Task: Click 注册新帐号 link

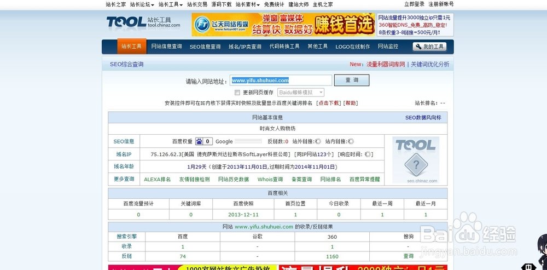Action: click(441, 4)
